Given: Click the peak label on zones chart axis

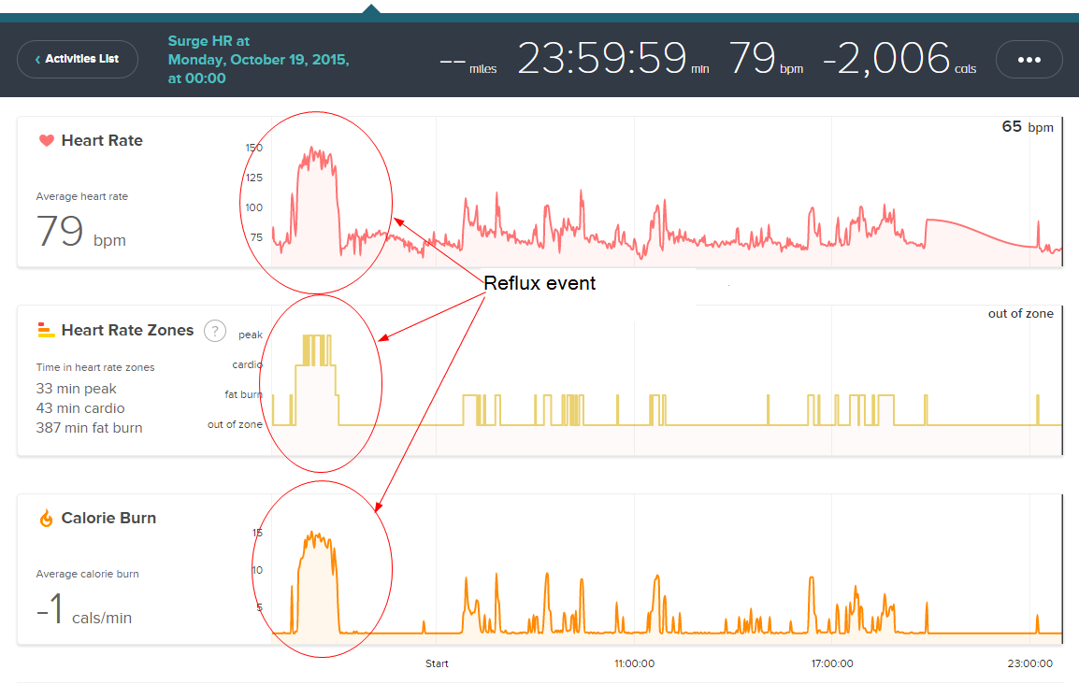Looking at the screenshot, I should click(251, 335).
